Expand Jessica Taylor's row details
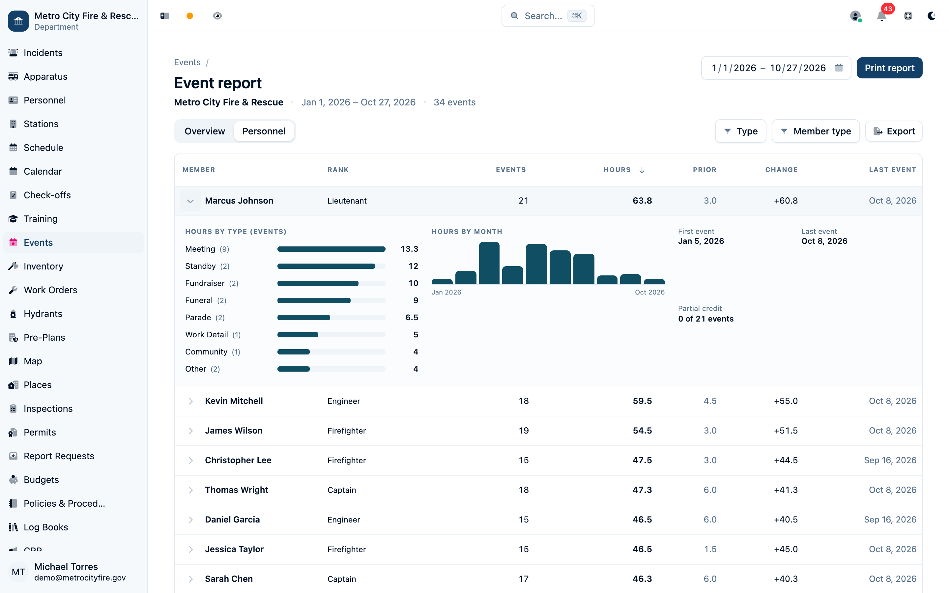The height and width of the screenshot is (593, 949). point(190,549)
